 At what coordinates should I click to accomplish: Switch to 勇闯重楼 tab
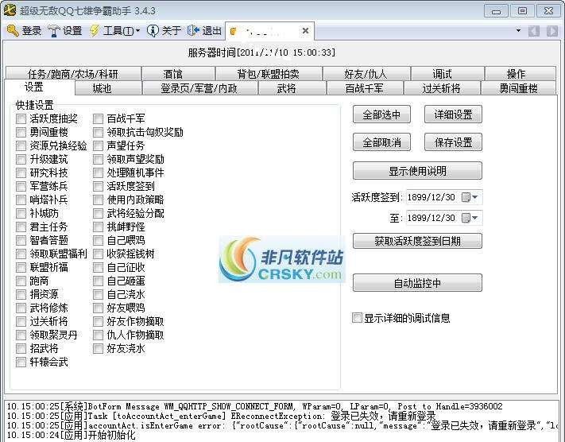point(519,88)
